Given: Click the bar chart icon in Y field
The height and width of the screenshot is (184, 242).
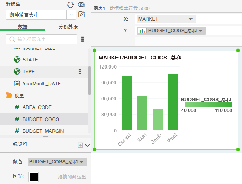Looking at the screenshot, I should (x=143, y=31).
